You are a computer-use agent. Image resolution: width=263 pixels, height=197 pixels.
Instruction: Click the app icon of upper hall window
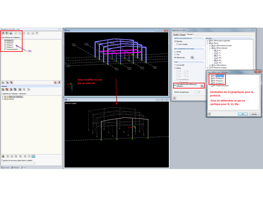(66, 30)
